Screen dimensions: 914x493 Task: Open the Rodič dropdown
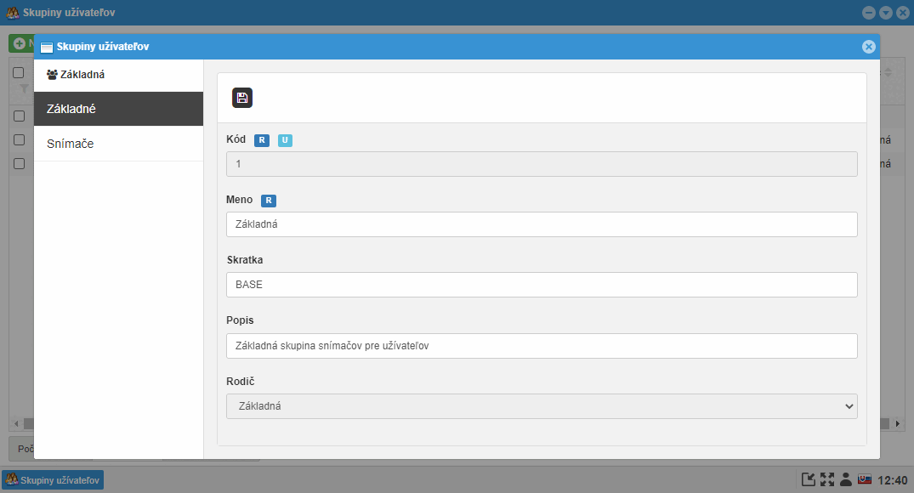pyautogui.click(x=542, y=406)
